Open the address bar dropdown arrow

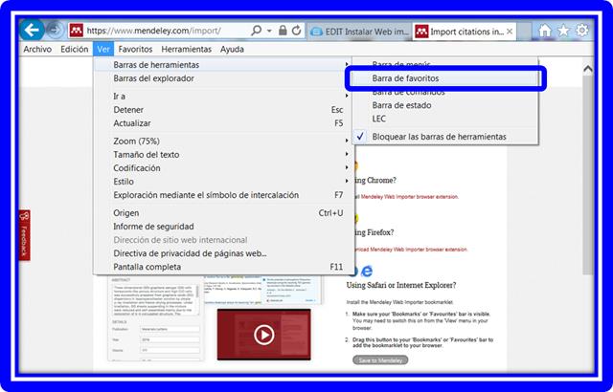(269, 31)
